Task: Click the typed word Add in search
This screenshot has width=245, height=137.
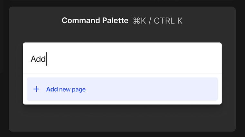Action: click(38, 59)
